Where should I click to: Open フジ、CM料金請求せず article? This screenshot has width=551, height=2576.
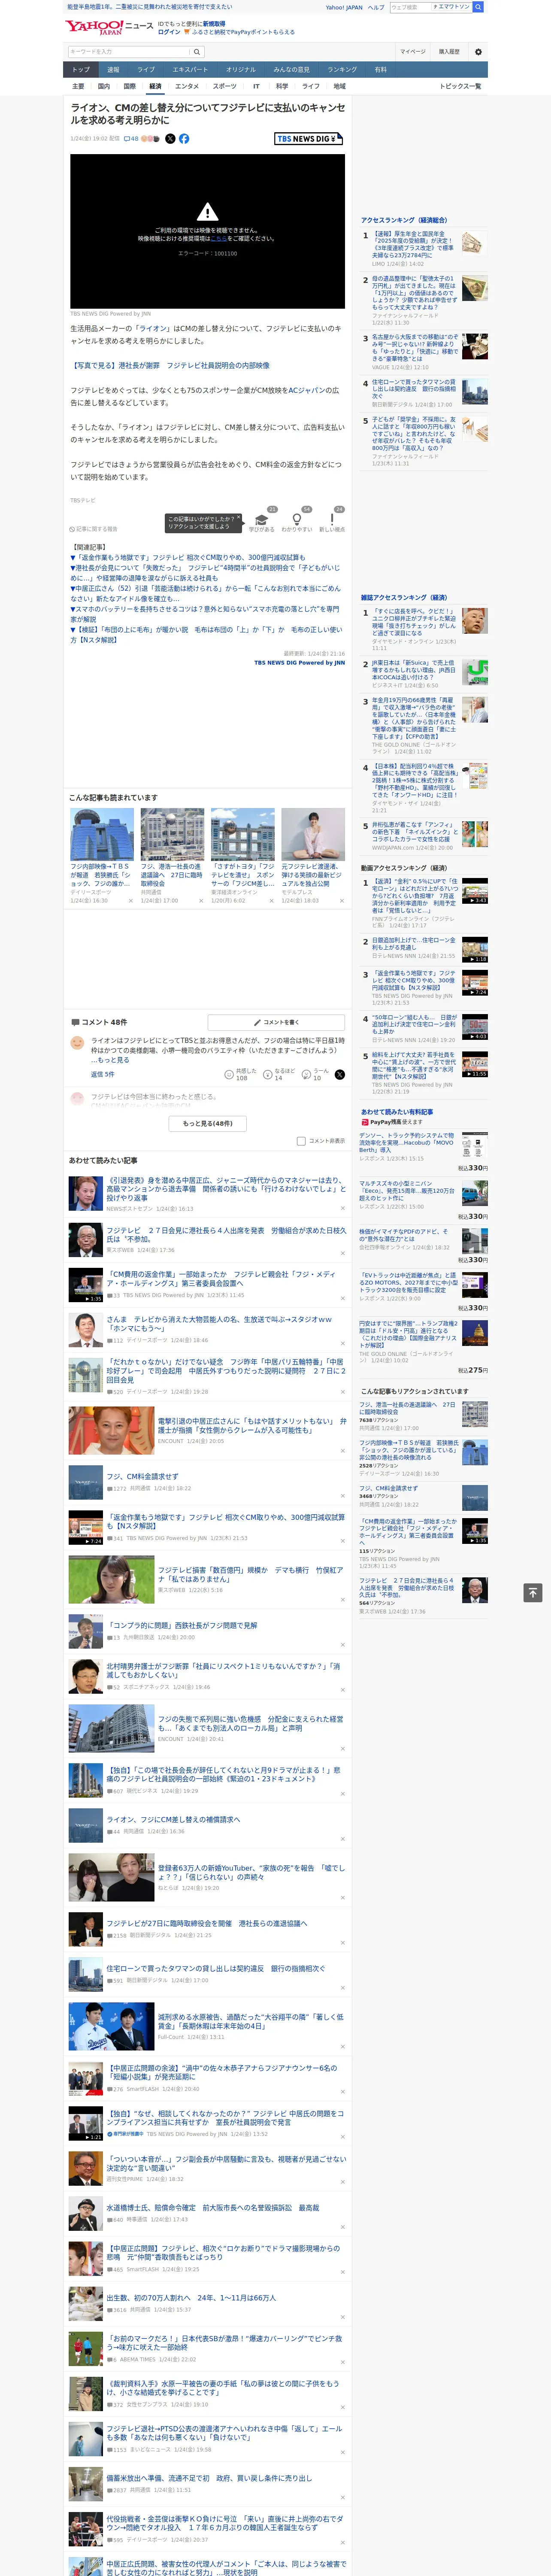pyautogui.click(x=142, y=1476)
